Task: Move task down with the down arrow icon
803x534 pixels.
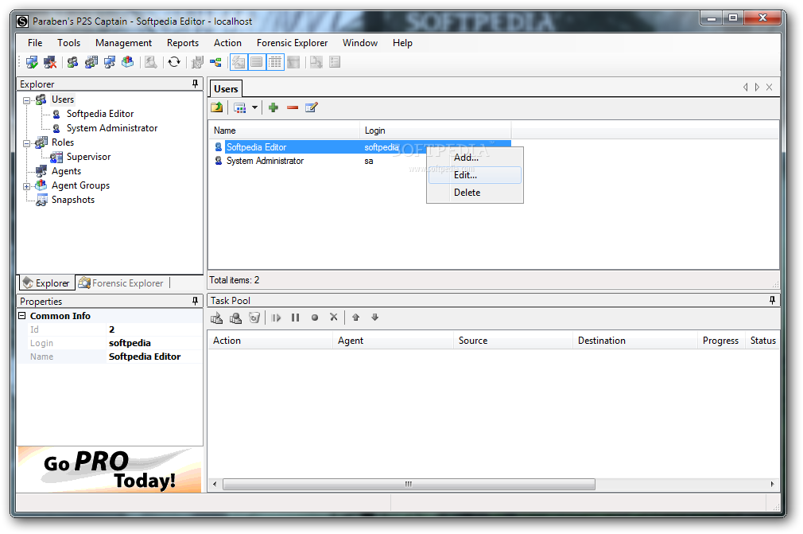Action: point(375,318)
